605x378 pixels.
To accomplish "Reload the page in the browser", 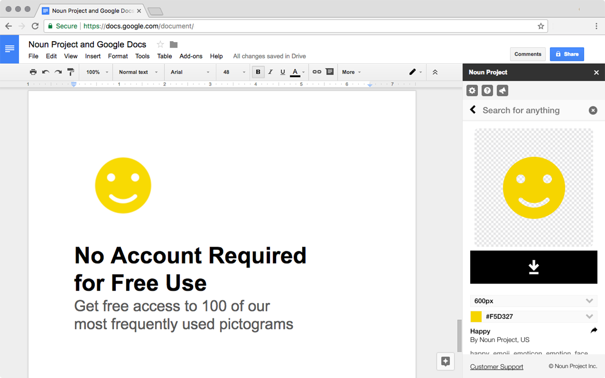I will click(x=35, y=26).
